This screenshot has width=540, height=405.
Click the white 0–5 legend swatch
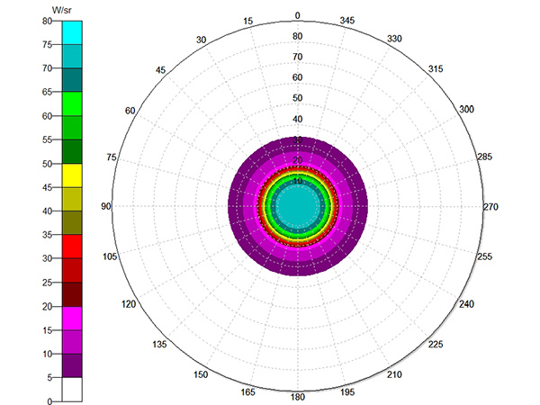[x=72, y=389]
